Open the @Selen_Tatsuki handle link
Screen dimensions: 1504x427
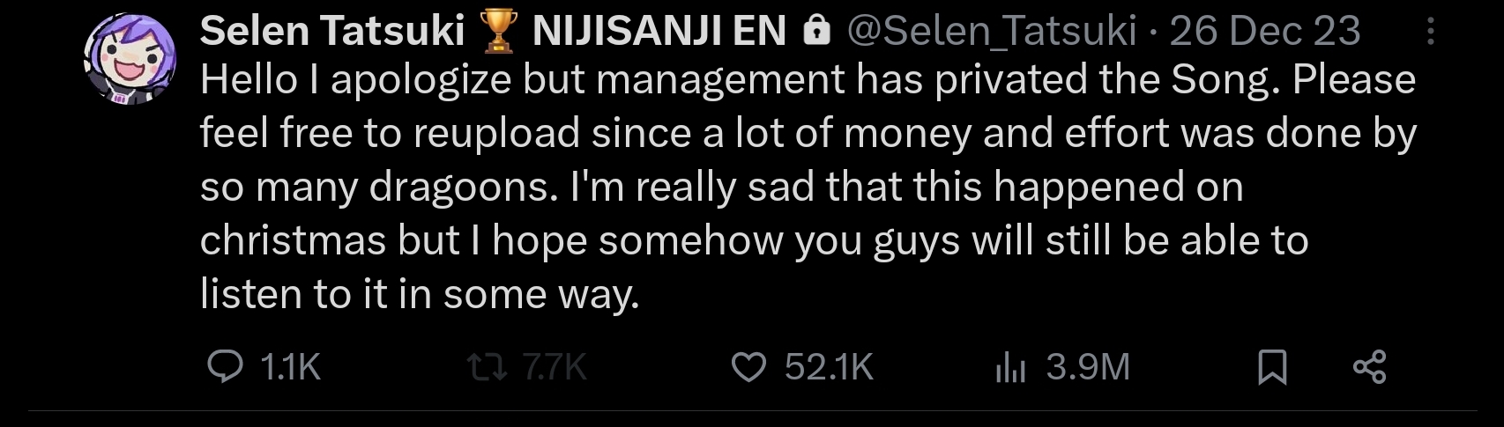(991, 32)
